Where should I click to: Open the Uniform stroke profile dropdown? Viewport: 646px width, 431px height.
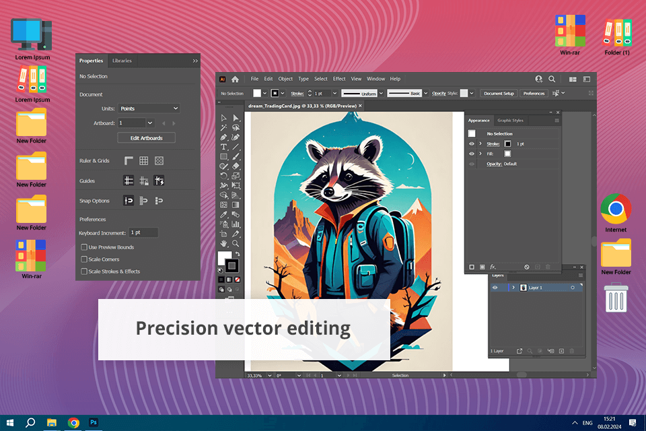click(381, 94)
